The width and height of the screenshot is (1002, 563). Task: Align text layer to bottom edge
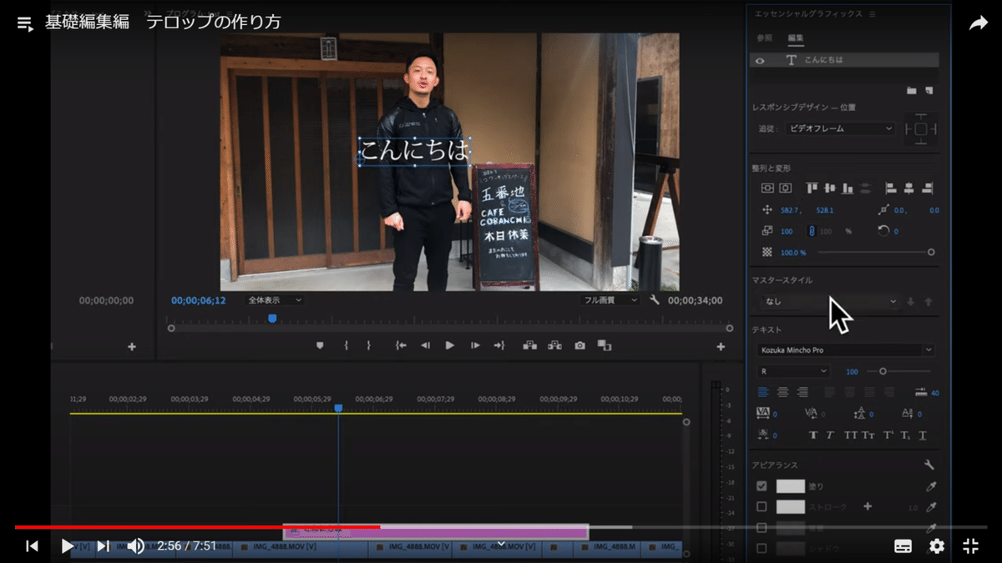tap(848, 189)
